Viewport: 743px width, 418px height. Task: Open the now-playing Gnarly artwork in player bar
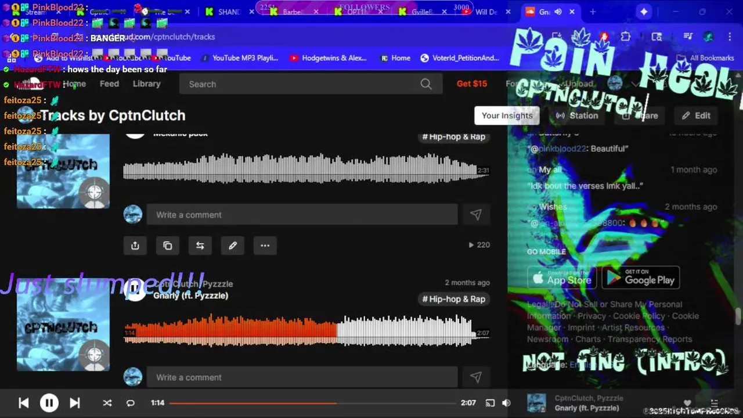(x=536, y=403)
